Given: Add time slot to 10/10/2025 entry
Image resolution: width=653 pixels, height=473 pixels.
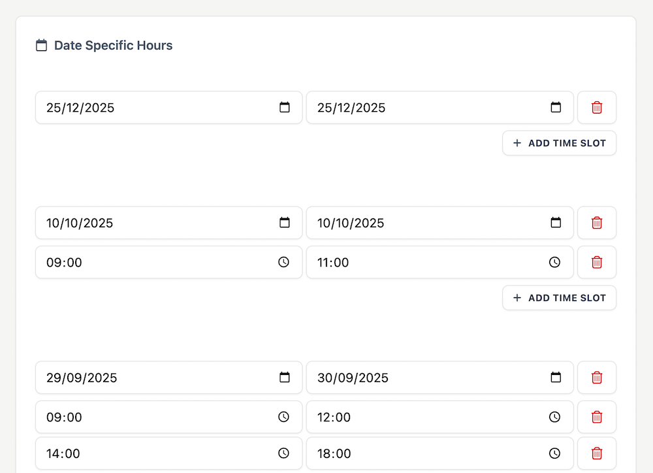Looking at the screenshot, I should [x=559, y=298].
